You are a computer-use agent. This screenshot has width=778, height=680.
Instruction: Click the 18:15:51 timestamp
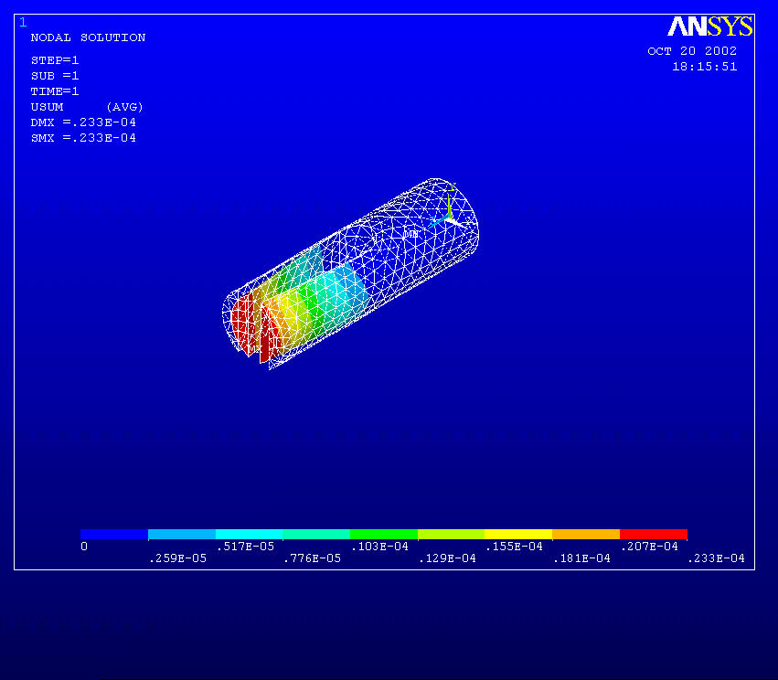[704, 67]
